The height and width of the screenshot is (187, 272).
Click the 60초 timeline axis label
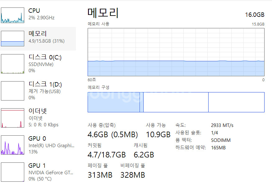92,79
